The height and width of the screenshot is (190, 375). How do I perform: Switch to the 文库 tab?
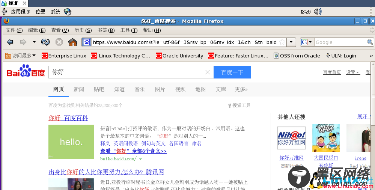coord(221,89)
